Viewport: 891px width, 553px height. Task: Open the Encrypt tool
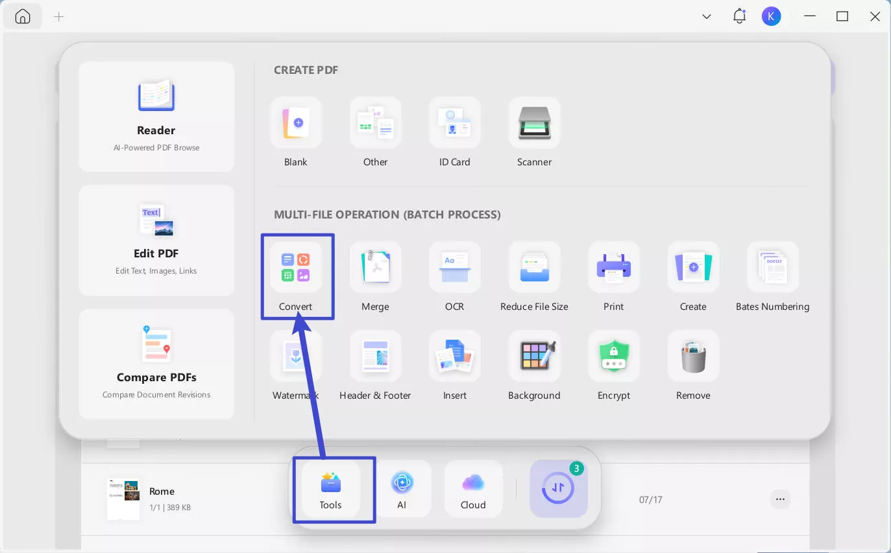[x=613, y=356]
